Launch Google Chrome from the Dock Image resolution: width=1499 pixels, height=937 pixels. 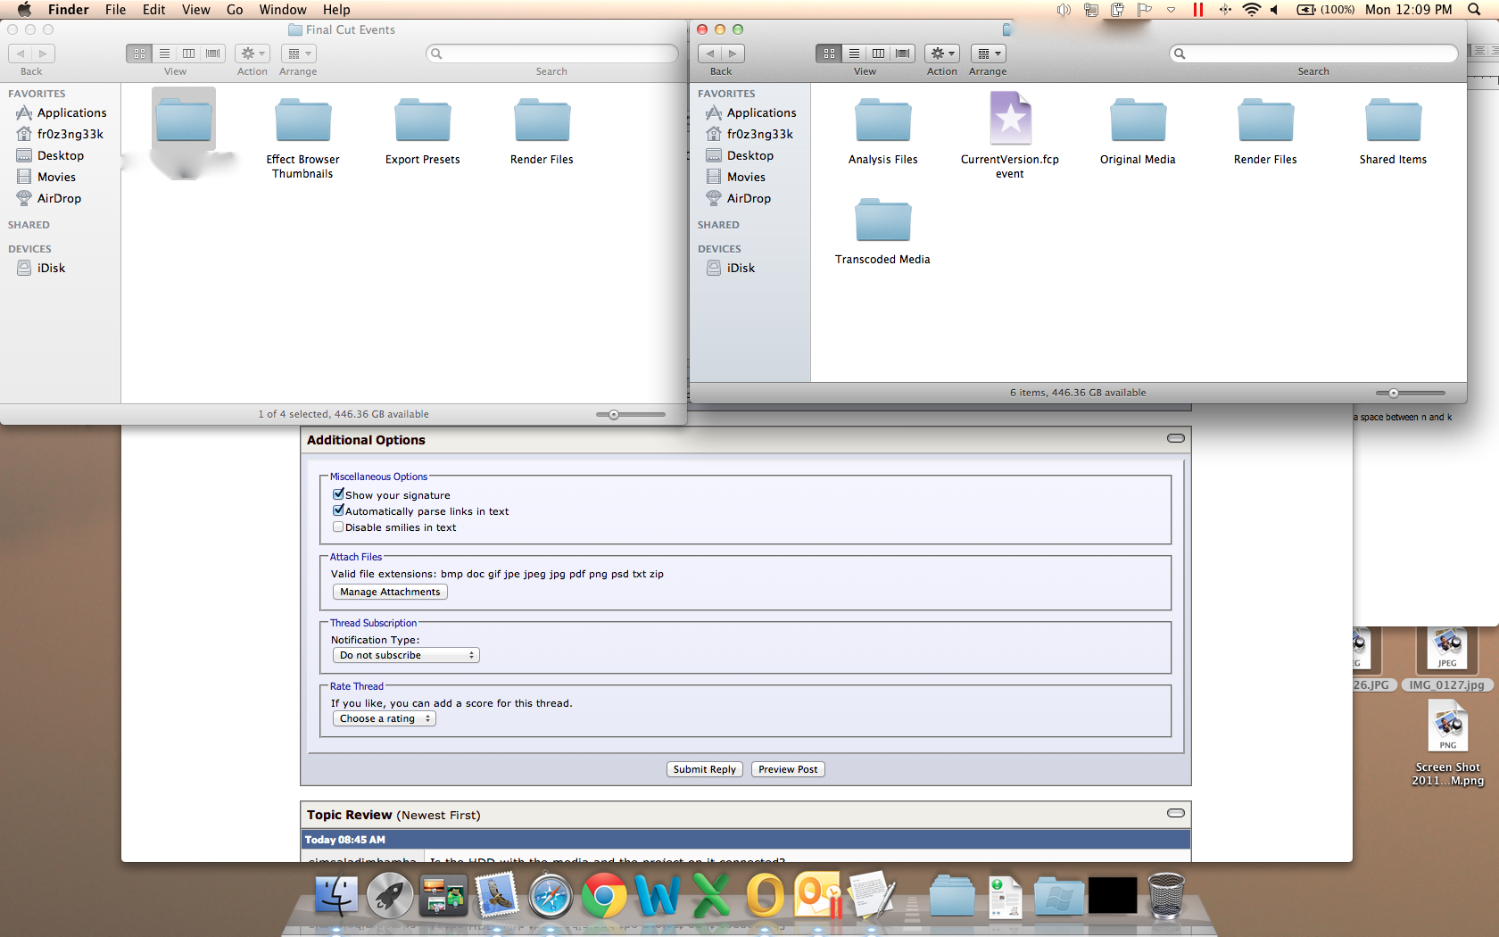pos(604,895)
